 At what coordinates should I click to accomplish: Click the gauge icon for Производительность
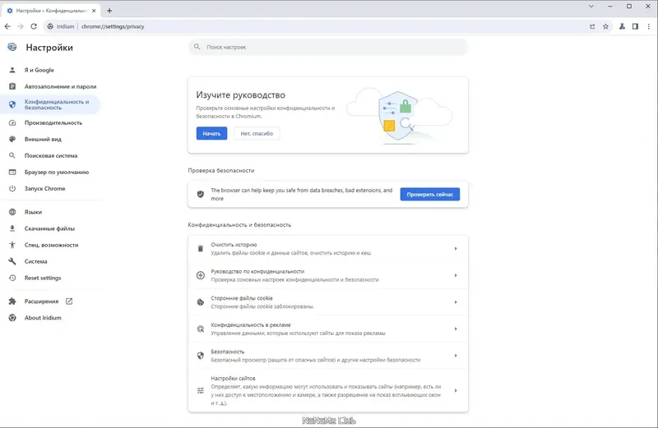coord(12,123)
